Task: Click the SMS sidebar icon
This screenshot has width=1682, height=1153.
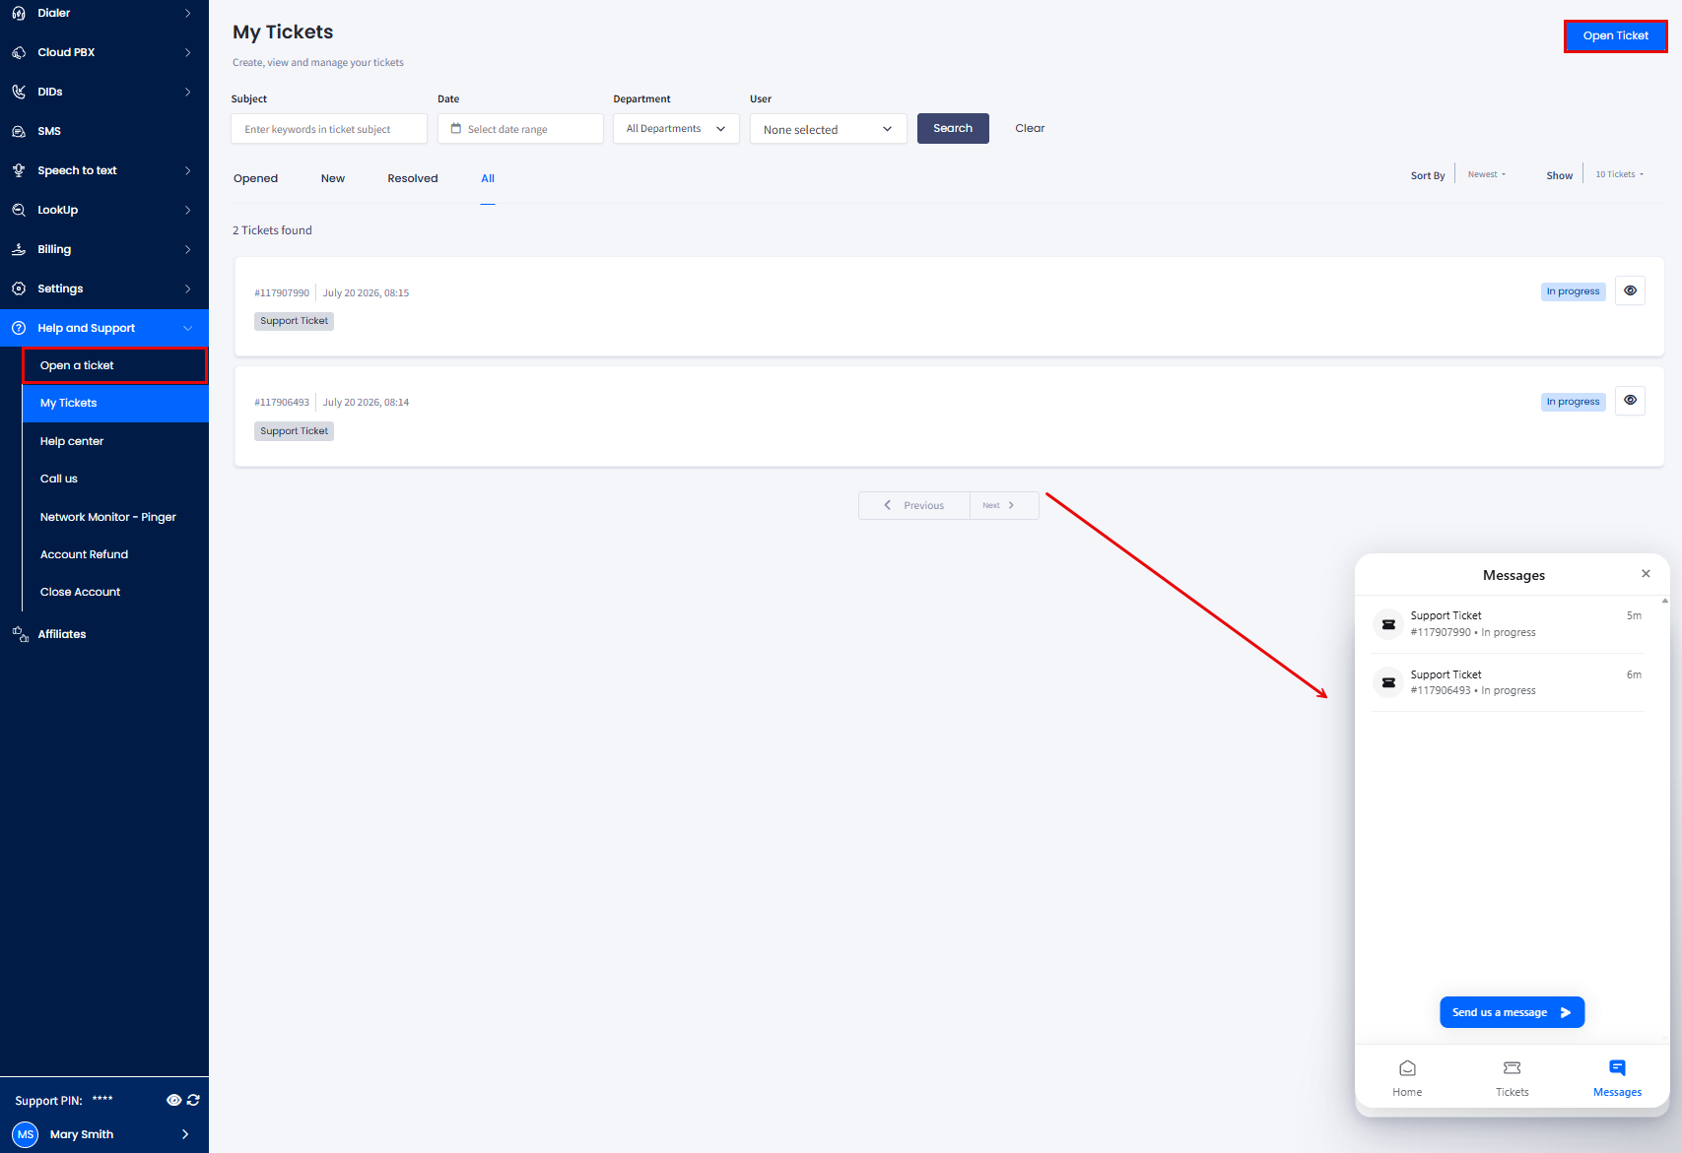Action: [19, 131]
